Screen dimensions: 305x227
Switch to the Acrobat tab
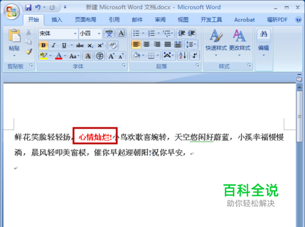[x=245, y=19]
